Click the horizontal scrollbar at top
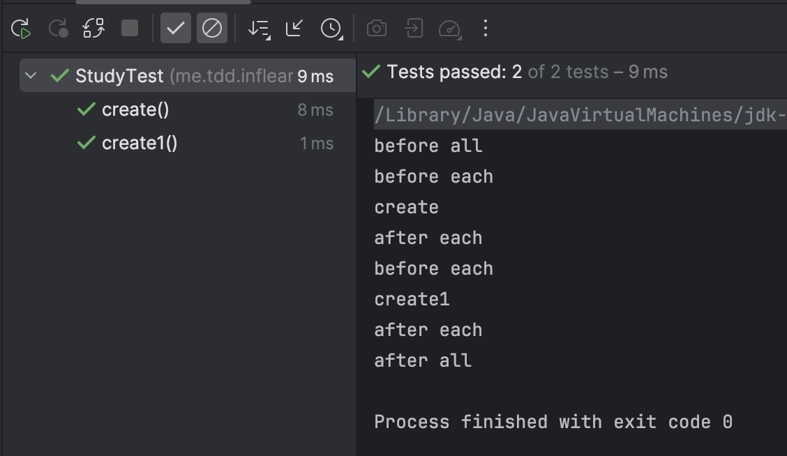Screen dimensions: 787x456 pos(163,2)
